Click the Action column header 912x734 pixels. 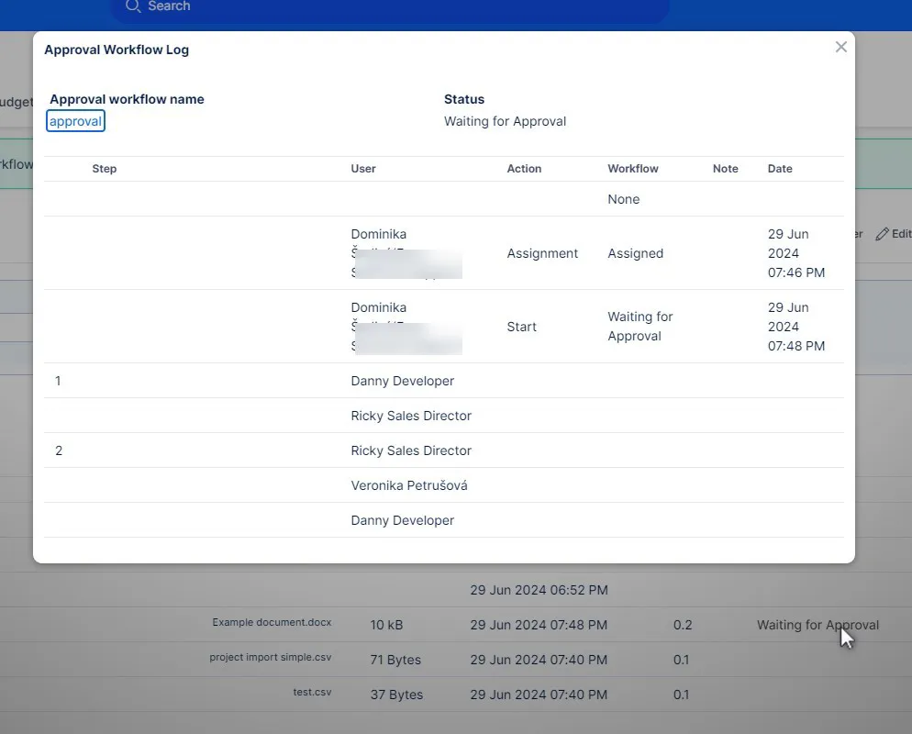(524, 169)
